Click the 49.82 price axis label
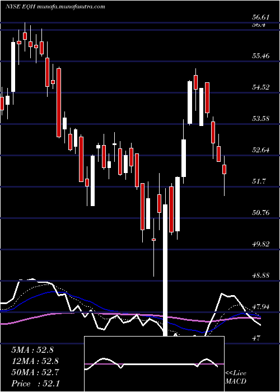This screenshot has height=392, width=280. pos(260,244)
